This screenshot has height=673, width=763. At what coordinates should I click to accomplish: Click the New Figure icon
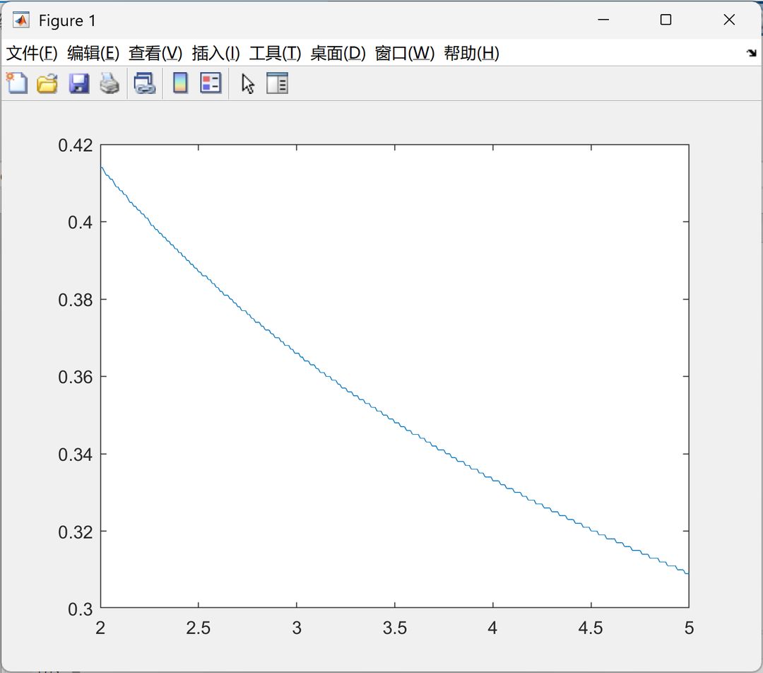tap(17, 83)
